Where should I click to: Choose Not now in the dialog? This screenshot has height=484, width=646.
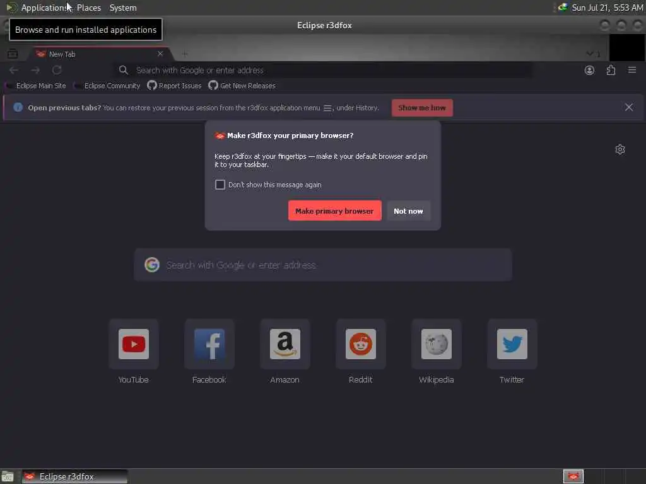tap(408, 210)
